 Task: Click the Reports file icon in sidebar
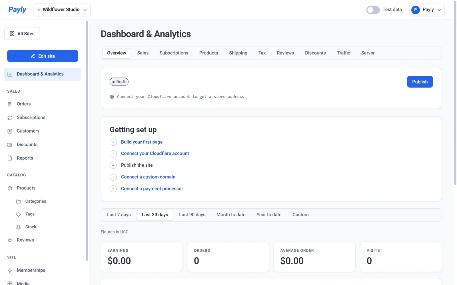coord(10,158)
